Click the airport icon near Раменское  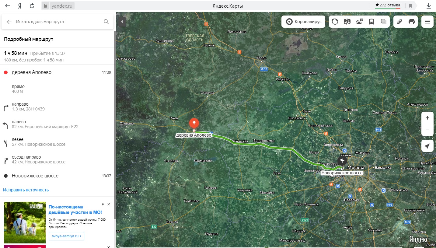click(383, 190)
